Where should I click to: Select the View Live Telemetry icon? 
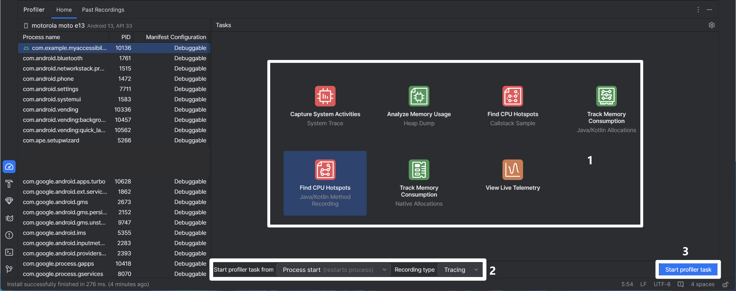pyautogui.click(x=512, y=170)
